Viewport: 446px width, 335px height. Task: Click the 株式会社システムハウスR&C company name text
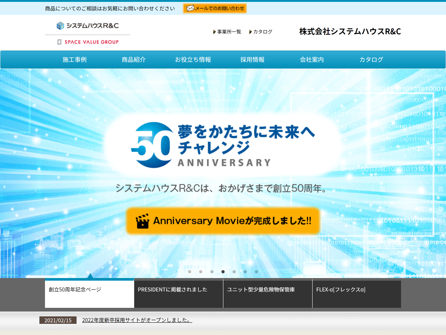350,32
